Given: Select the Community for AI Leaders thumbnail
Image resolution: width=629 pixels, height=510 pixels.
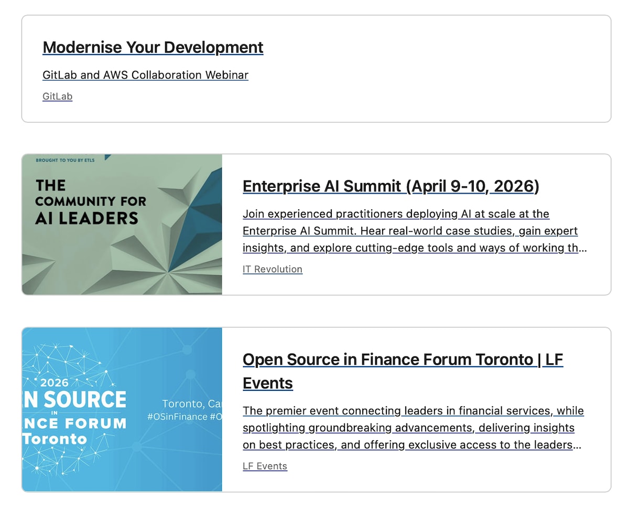Looking at the screenshot, I should (122, 225).
